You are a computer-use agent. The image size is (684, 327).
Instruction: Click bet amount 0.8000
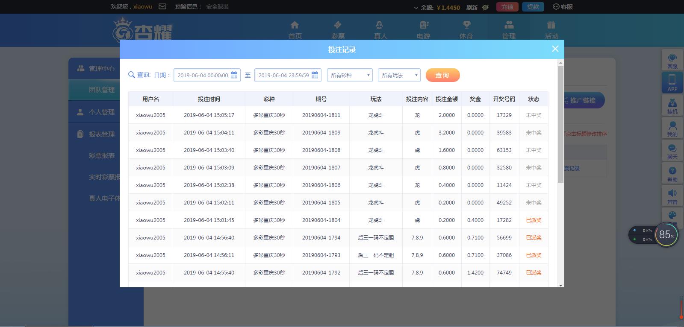click(x=447, y=168)
